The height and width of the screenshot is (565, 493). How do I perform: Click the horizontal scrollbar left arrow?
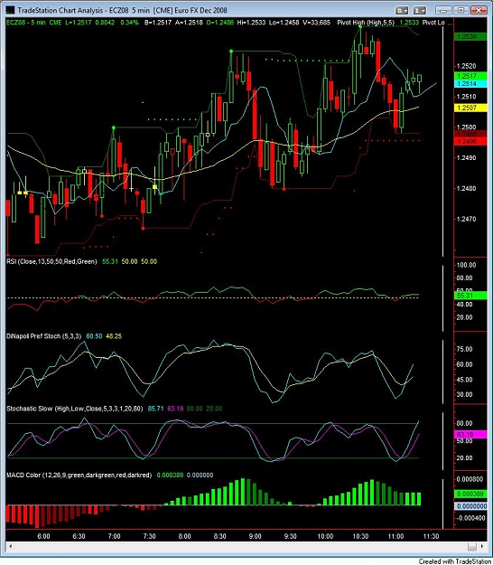(11, 546)
